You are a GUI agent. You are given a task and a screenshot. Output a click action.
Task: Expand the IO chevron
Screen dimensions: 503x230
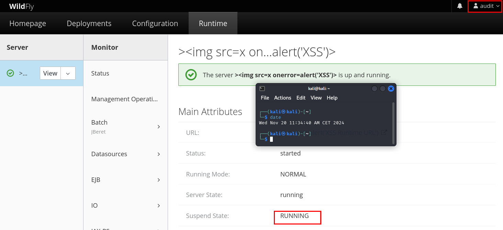159,206
